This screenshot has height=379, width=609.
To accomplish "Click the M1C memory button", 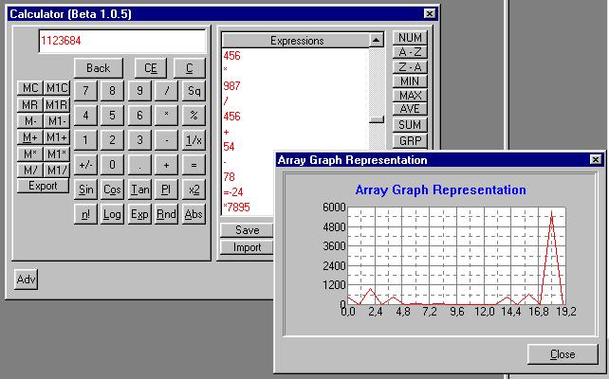I will pyautogui.click(x=57, y=88).
